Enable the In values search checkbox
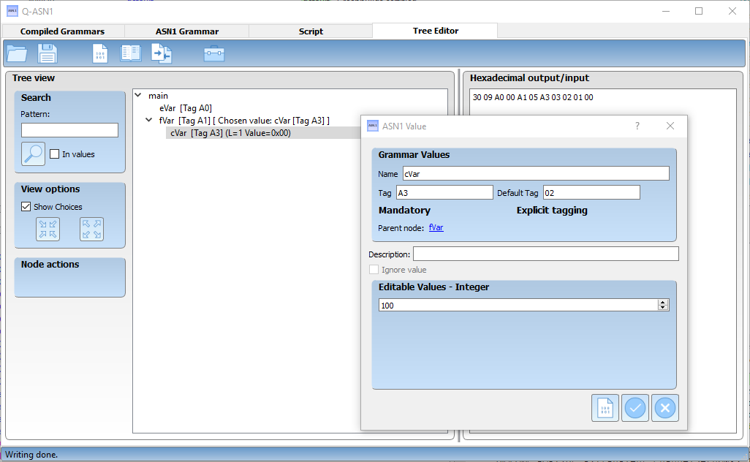Viewport: 750px width, 462px height. point(54,154)
